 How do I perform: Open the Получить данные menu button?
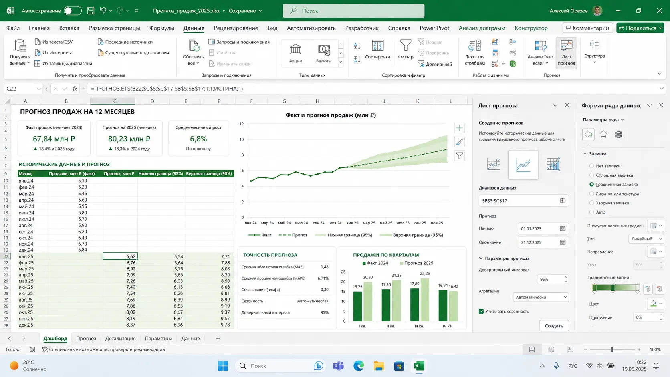pyautogui.click(x=20, y=52)
